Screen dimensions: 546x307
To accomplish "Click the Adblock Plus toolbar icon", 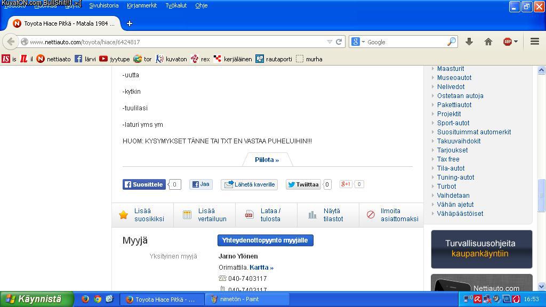I will (x=507, y=42).
